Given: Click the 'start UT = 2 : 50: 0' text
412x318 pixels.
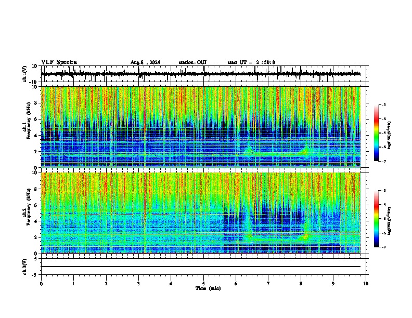Looking at the screenshot, I should point(251,62).
